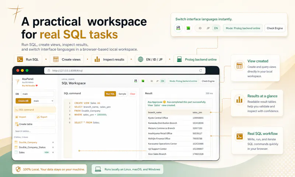The height and width of the screenshot is (177, 295).
Task: Click code line CREATE VIEW Sales AS
Action: (x=87, y=103)
